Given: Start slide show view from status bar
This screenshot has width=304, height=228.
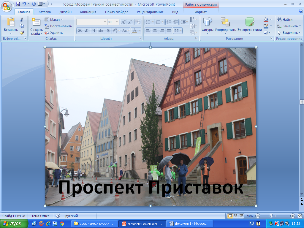Looking at the screenshot, I should pos(241,216).
